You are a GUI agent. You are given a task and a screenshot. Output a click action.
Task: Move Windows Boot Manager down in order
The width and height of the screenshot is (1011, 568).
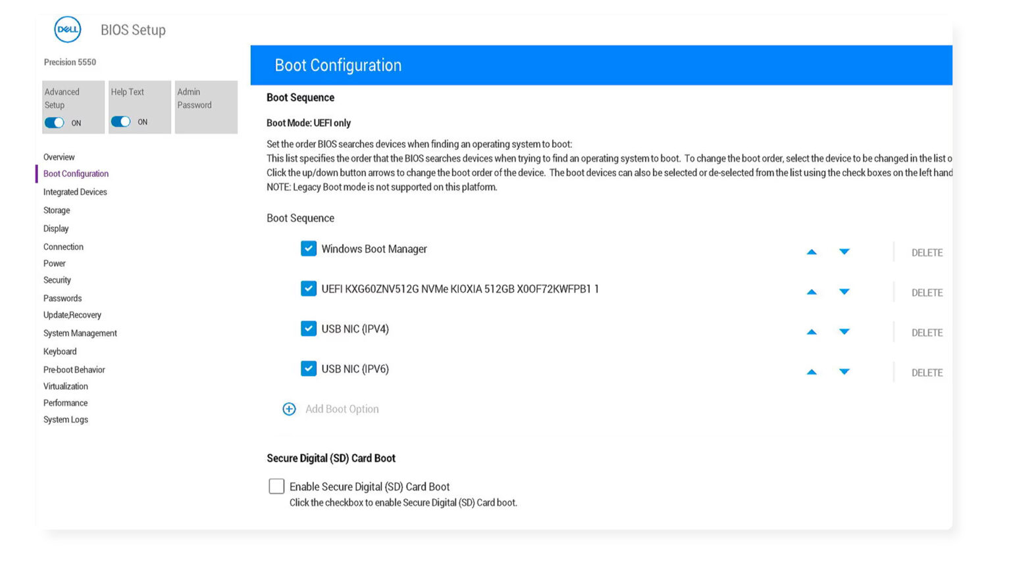point(844,252)
